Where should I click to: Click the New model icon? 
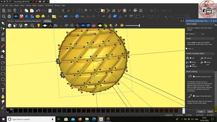coord(4,11)
